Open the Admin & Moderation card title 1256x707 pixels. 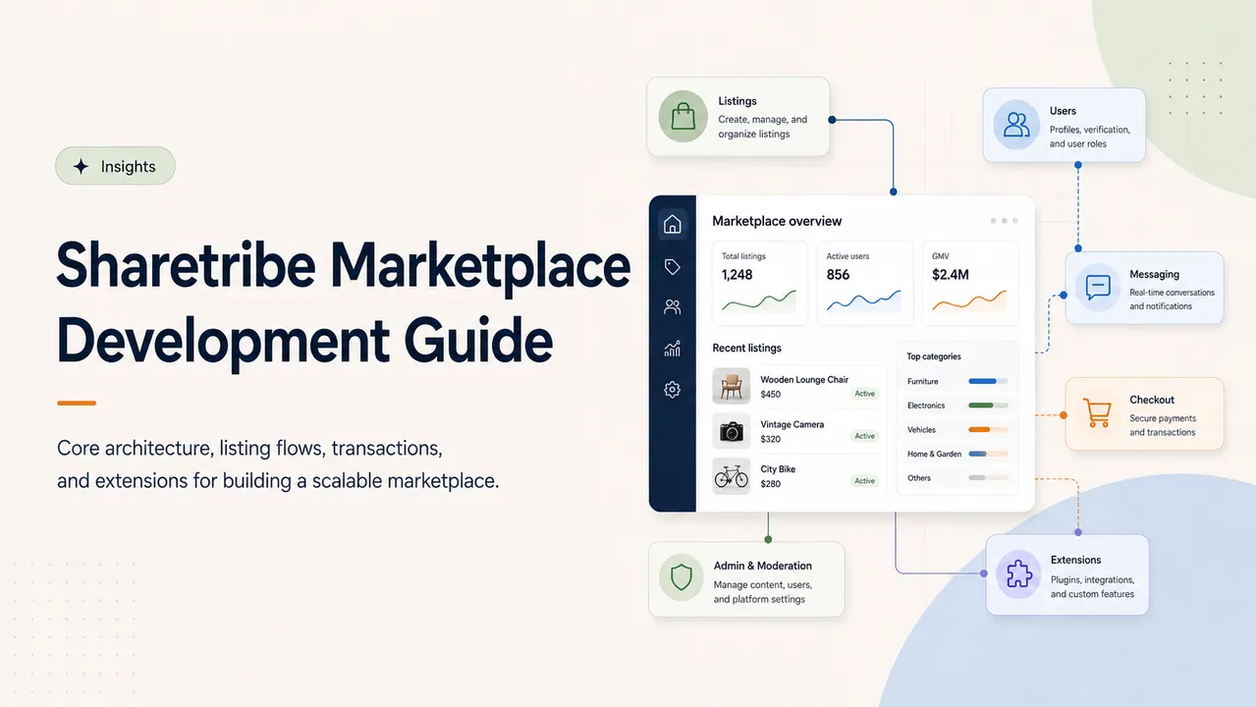pyautogui.click(x=763, y=566)
